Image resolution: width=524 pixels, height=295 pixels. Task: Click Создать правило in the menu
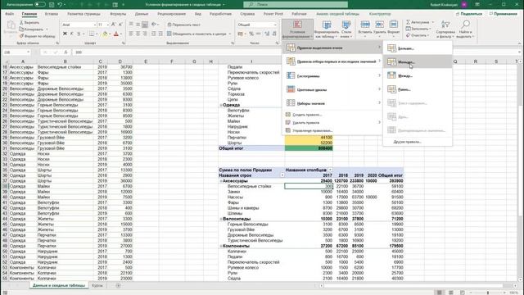coord(307,115)
